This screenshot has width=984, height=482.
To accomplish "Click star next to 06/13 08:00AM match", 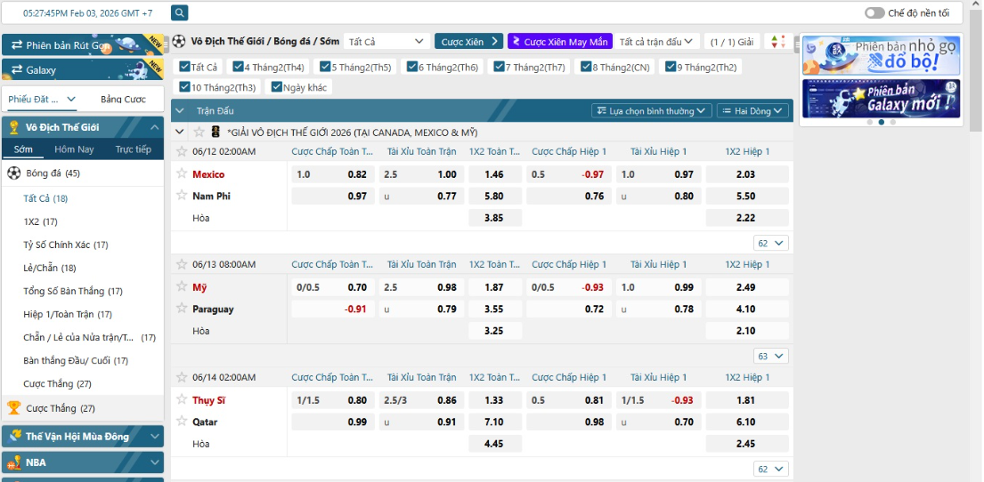I will pyautogui.click(x=182, y=264).
